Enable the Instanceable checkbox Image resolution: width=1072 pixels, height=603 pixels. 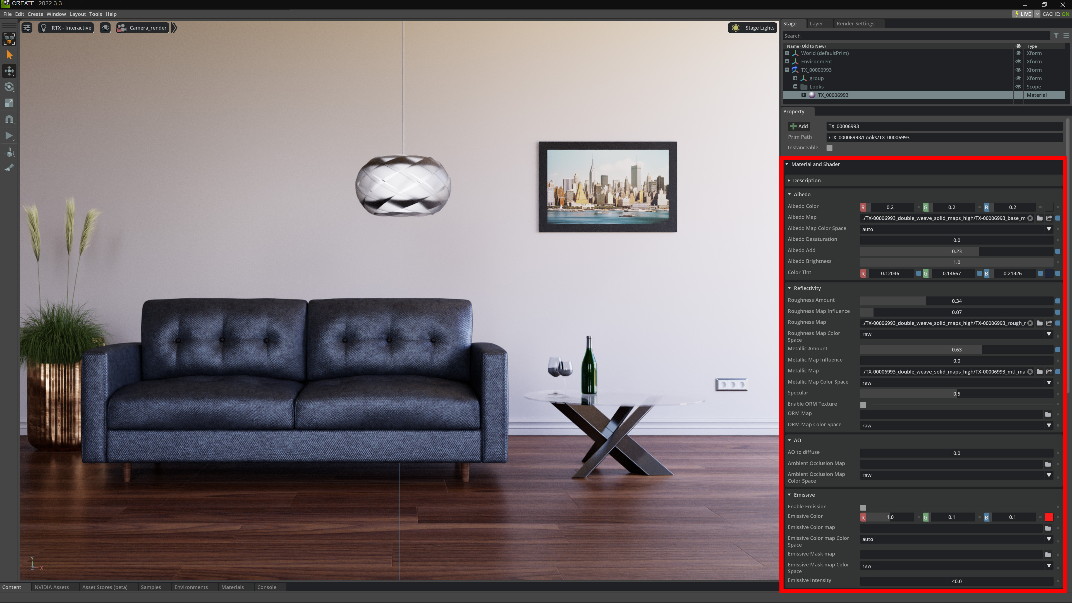tap(829, 148)
